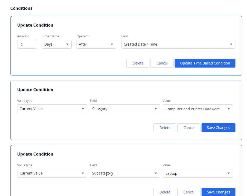
Task: Expand the Created Date / Time field dropdown
Action: 178,44
